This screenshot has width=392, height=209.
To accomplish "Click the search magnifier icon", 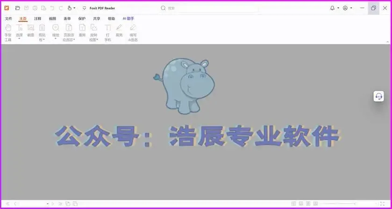I will (163, 8).
